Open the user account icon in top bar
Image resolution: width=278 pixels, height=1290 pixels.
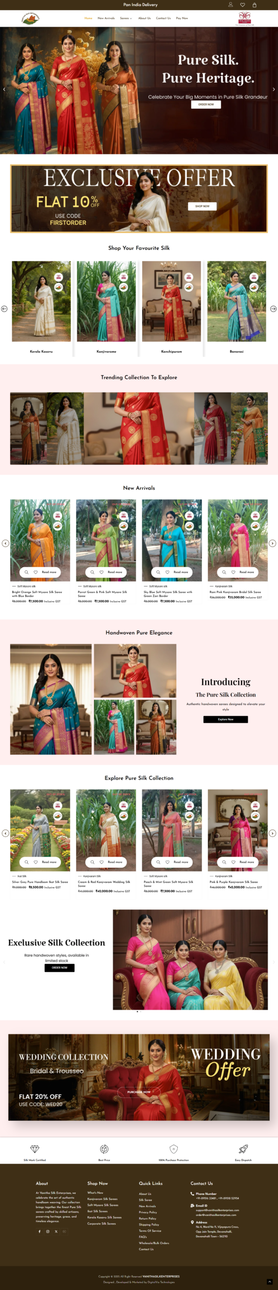click(x=230, y=5)
